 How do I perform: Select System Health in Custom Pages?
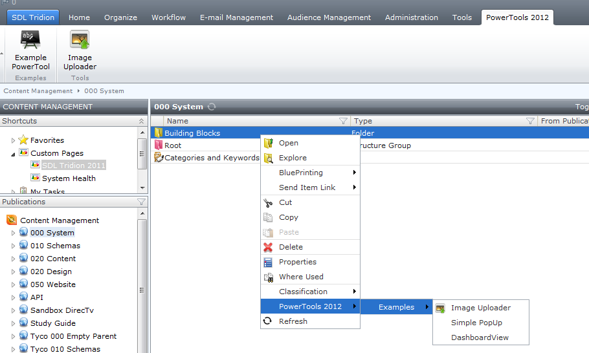point(69,178)
